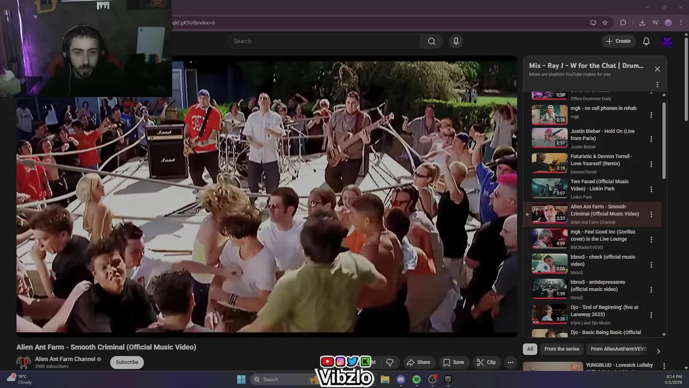Open more actions ellipsis beside Clip
This screenshot has height=388, width=689.
click(510, 362)
